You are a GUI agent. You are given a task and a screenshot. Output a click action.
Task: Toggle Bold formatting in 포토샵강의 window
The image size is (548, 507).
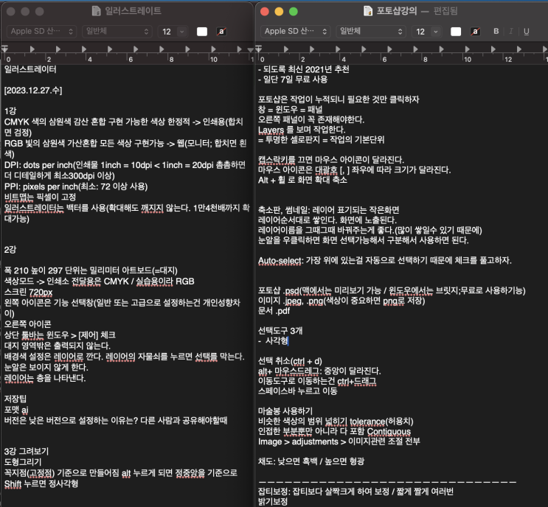point(496,32)
